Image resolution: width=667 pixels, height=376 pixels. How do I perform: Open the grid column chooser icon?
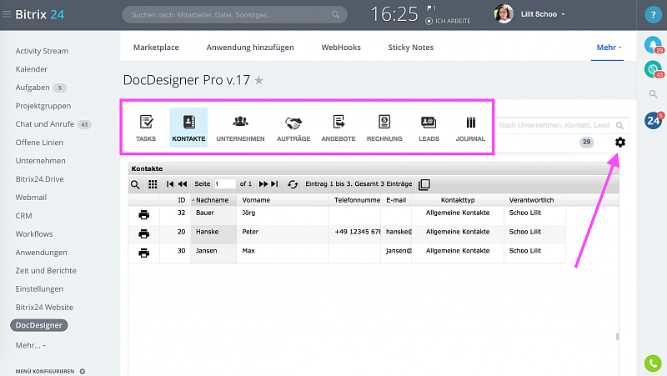click(x=153, y=184)
